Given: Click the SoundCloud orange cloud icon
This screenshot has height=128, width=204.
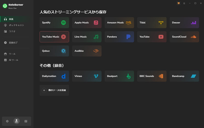Looking at the screenshot, I should (194, 37).
